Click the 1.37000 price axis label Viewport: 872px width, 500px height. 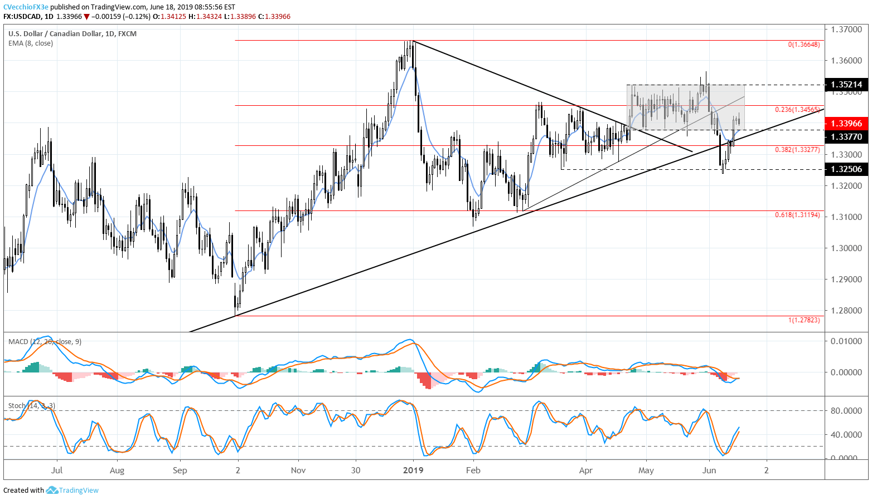(x=846, y=29)
